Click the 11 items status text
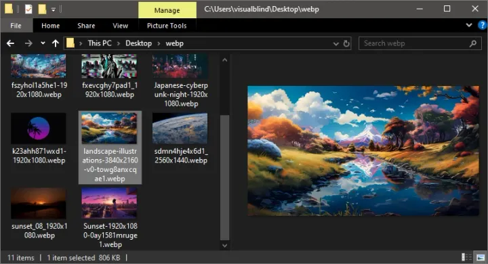This screenshot has width=488, height=264. 20,258
